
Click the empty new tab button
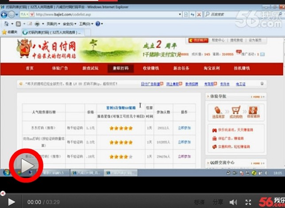click(88, 33)
